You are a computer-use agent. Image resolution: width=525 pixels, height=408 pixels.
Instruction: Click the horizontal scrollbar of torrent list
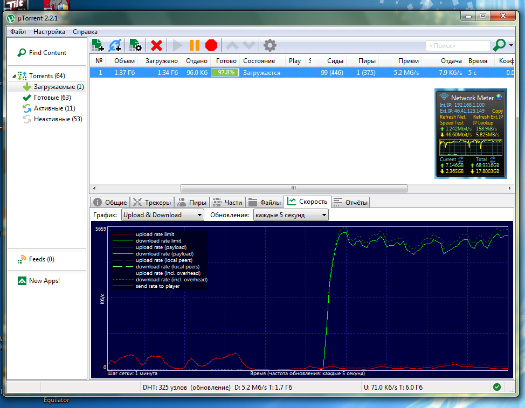click(294, 189)
